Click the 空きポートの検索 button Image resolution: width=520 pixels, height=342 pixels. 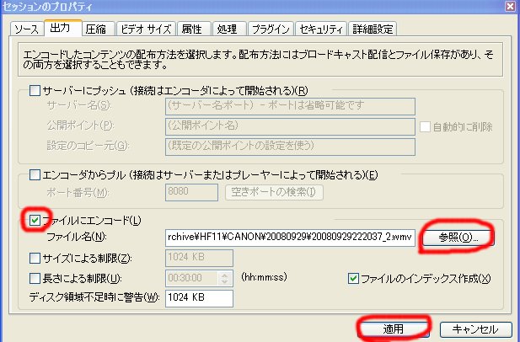(274, 192)
